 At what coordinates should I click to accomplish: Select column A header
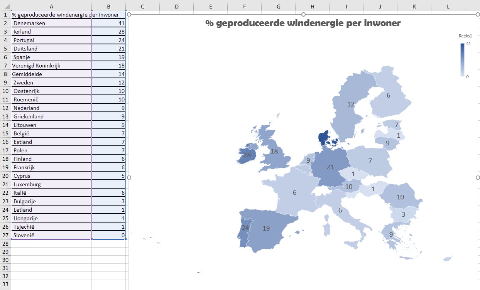coord(52,7)
